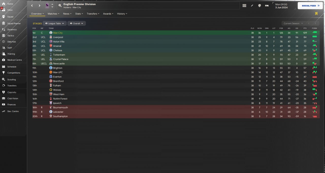Open the Dynamics icon in sidebar
Viewport: 325px width, 173px height.
(3, 29)
